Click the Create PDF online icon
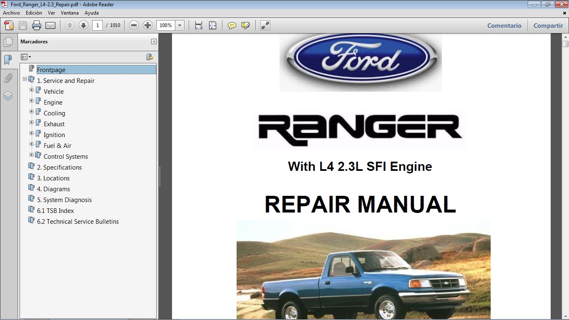The image size is (569, 320). (x=9, y=25)
